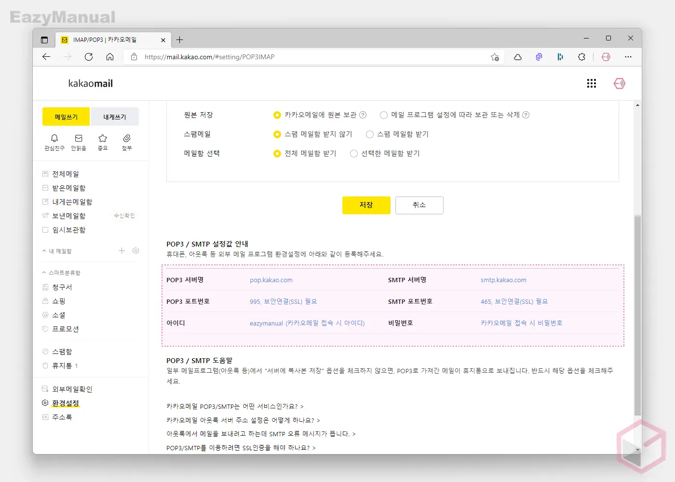The height and width of the screenshot is (482, 675).
Task: Open 청구서 smart folder
Action: tap(62, 287)
